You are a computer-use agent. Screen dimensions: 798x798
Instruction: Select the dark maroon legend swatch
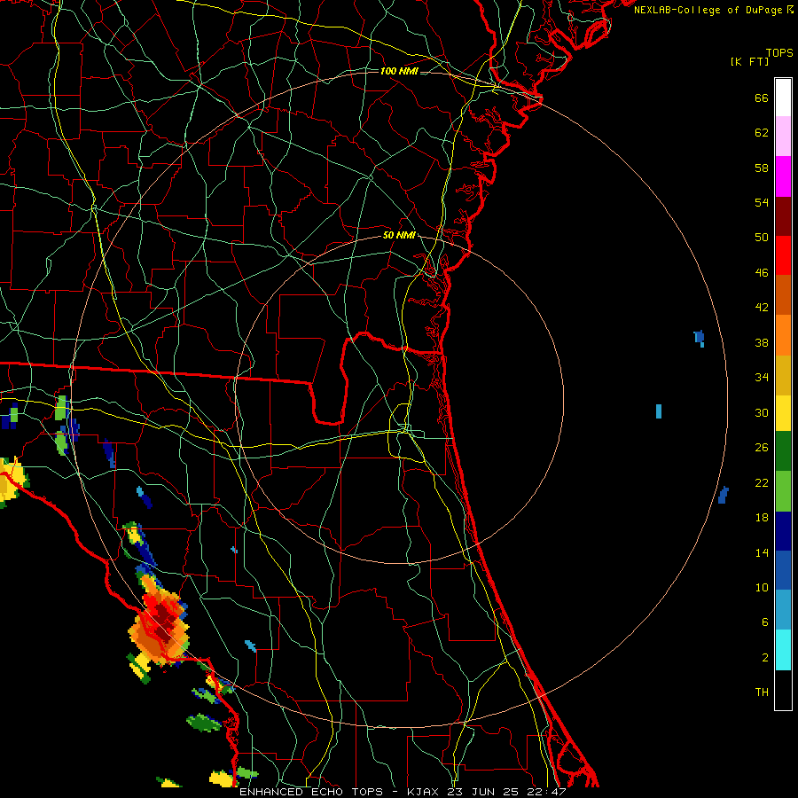(x=783, y=215)
